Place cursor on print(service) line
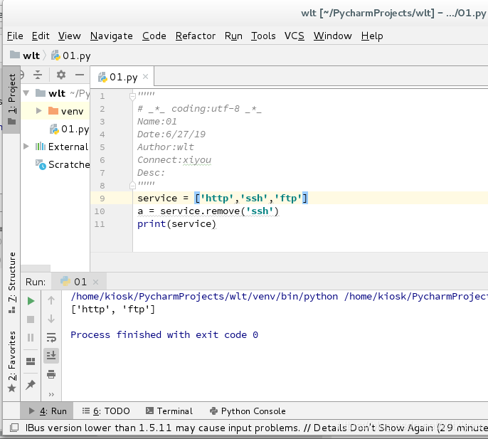Image resolution: width=488 pixels, height=439 pixels. pyautogui.click(x=176, y=224)
